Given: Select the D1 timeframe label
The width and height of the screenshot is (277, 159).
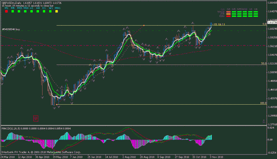Looking at the screenshot, I should click(44, 8).
